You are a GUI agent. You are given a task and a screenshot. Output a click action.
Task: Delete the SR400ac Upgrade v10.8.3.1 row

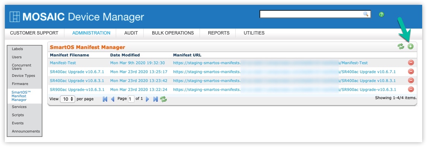coord(411,81)
